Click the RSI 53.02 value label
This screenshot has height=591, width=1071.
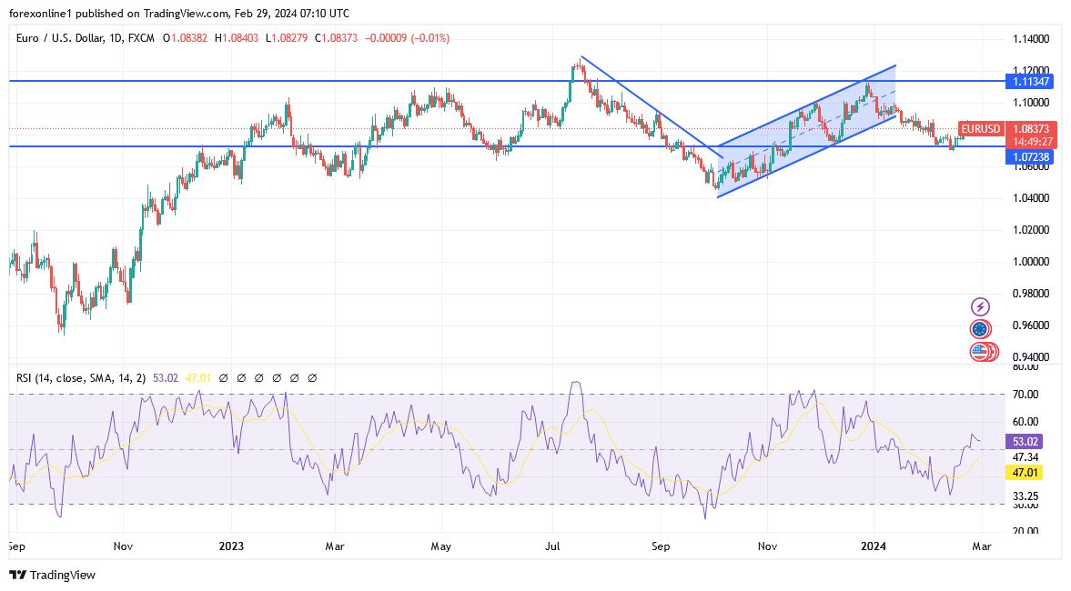(1023, 441)
